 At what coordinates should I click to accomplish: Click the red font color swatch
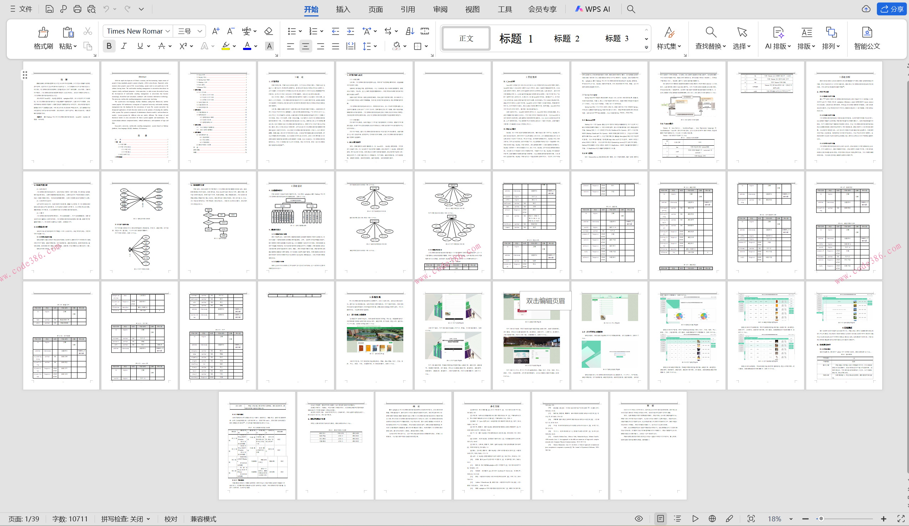[247, 46]
